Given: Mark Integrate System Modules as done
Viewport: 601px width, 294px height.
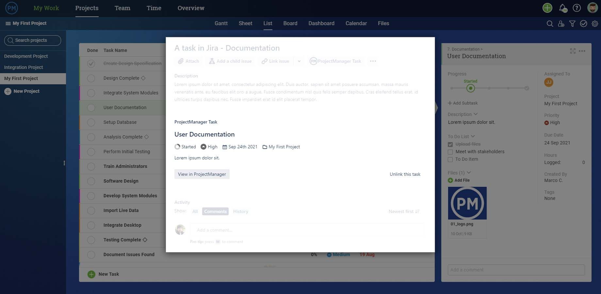Looking at the screenshot, I should 91,93.
